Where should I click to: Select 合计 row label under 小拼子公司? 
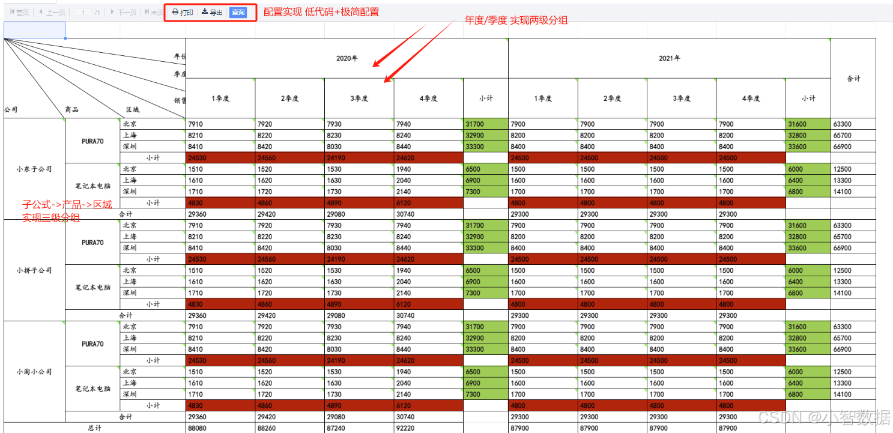pyautogui.click(x=126, y=315)
